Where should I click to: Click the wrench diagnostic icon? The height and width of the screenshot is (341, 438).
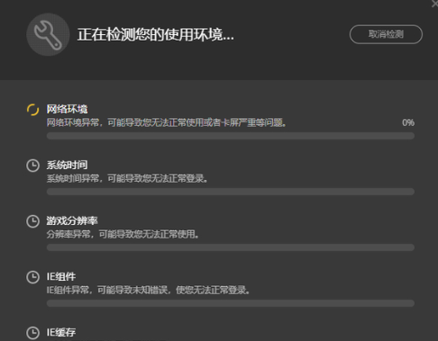point(48,34)
